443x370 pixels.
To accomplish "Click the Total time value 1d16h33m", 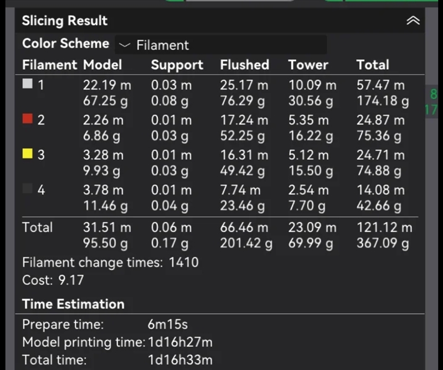I will (180, 360).
